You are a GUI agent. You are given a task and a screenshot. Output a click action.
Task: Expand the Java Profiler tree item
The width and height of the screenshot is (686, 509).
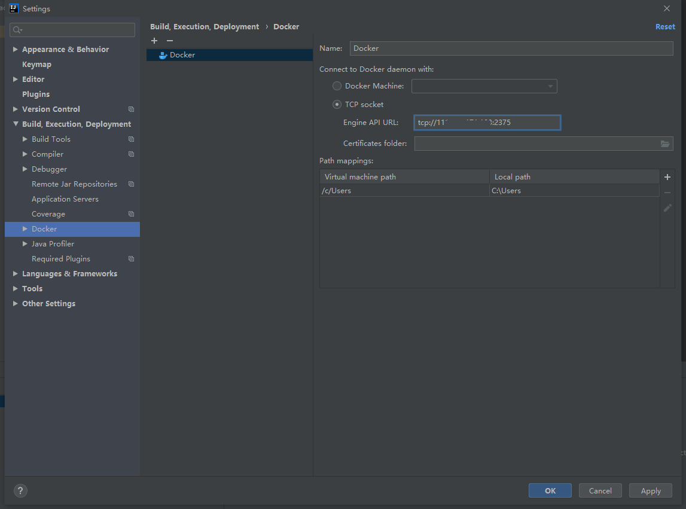(25, 243)
